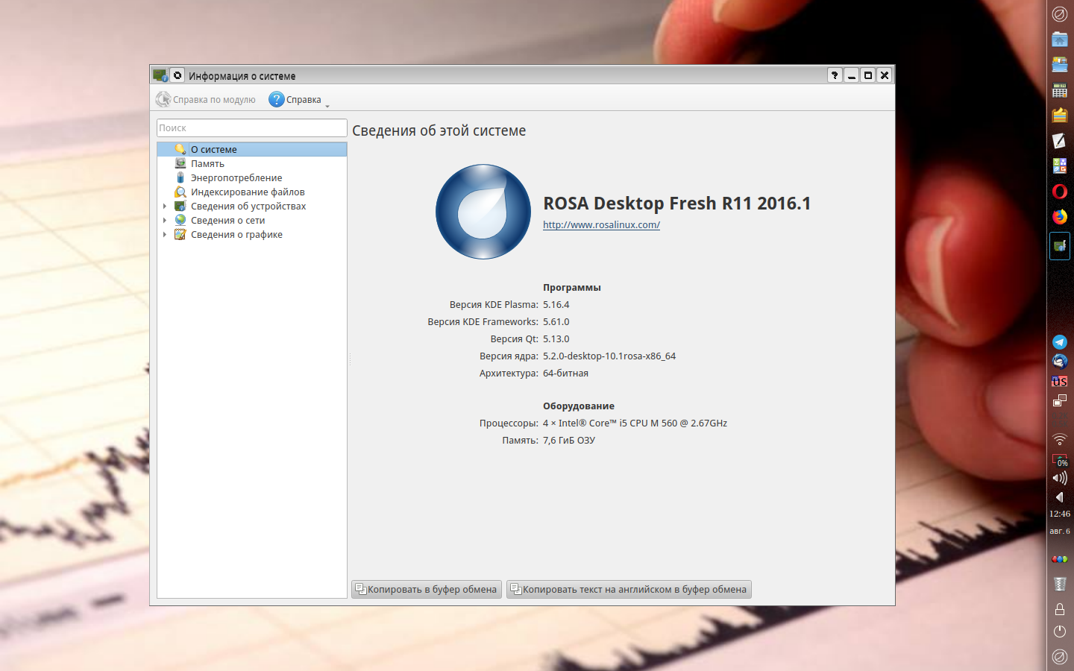Select Сведения о сети in the tree
The height and width of the screenshot is (671, 1074).
(x=227, y=220)
